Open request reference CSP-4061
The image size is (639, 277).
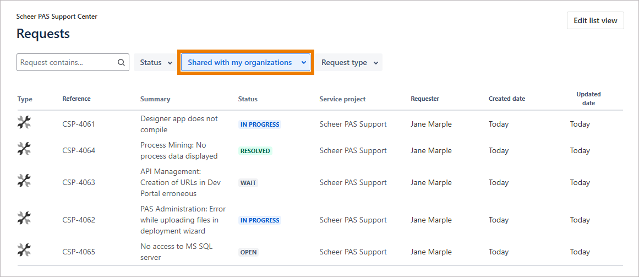(79, 124)
